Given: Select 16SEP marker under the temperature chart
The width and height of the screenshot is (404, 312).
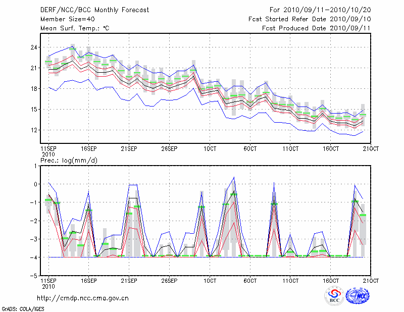Looking at the screenshot, I should pos(88,149).
